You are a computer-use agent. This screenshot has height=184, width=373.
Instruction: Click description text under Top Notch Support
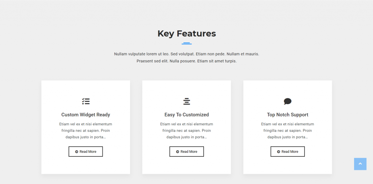287,131
